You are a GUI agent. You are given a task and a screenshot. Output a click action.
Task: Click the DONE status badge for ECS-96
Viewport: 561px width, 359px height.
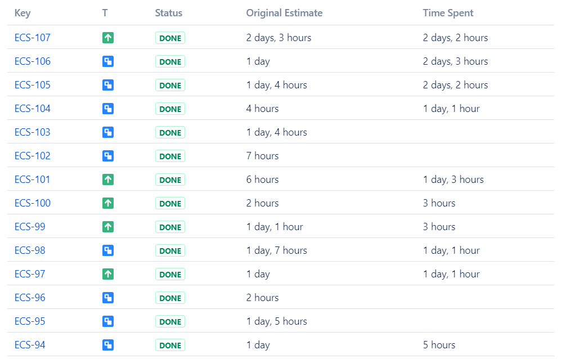(170, 298)
